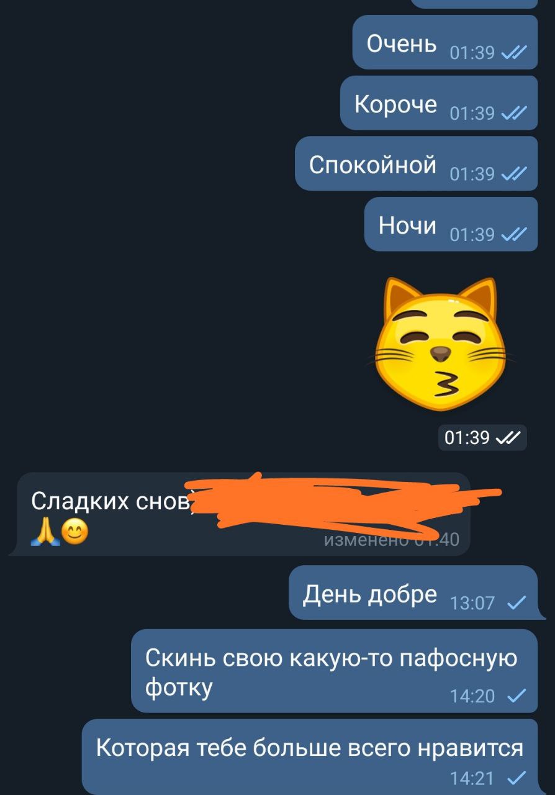Select the 'Скинь свою какую-то пафосную фотку' message
This screenshot has height=795, width=555.
[x=335, y=671]
